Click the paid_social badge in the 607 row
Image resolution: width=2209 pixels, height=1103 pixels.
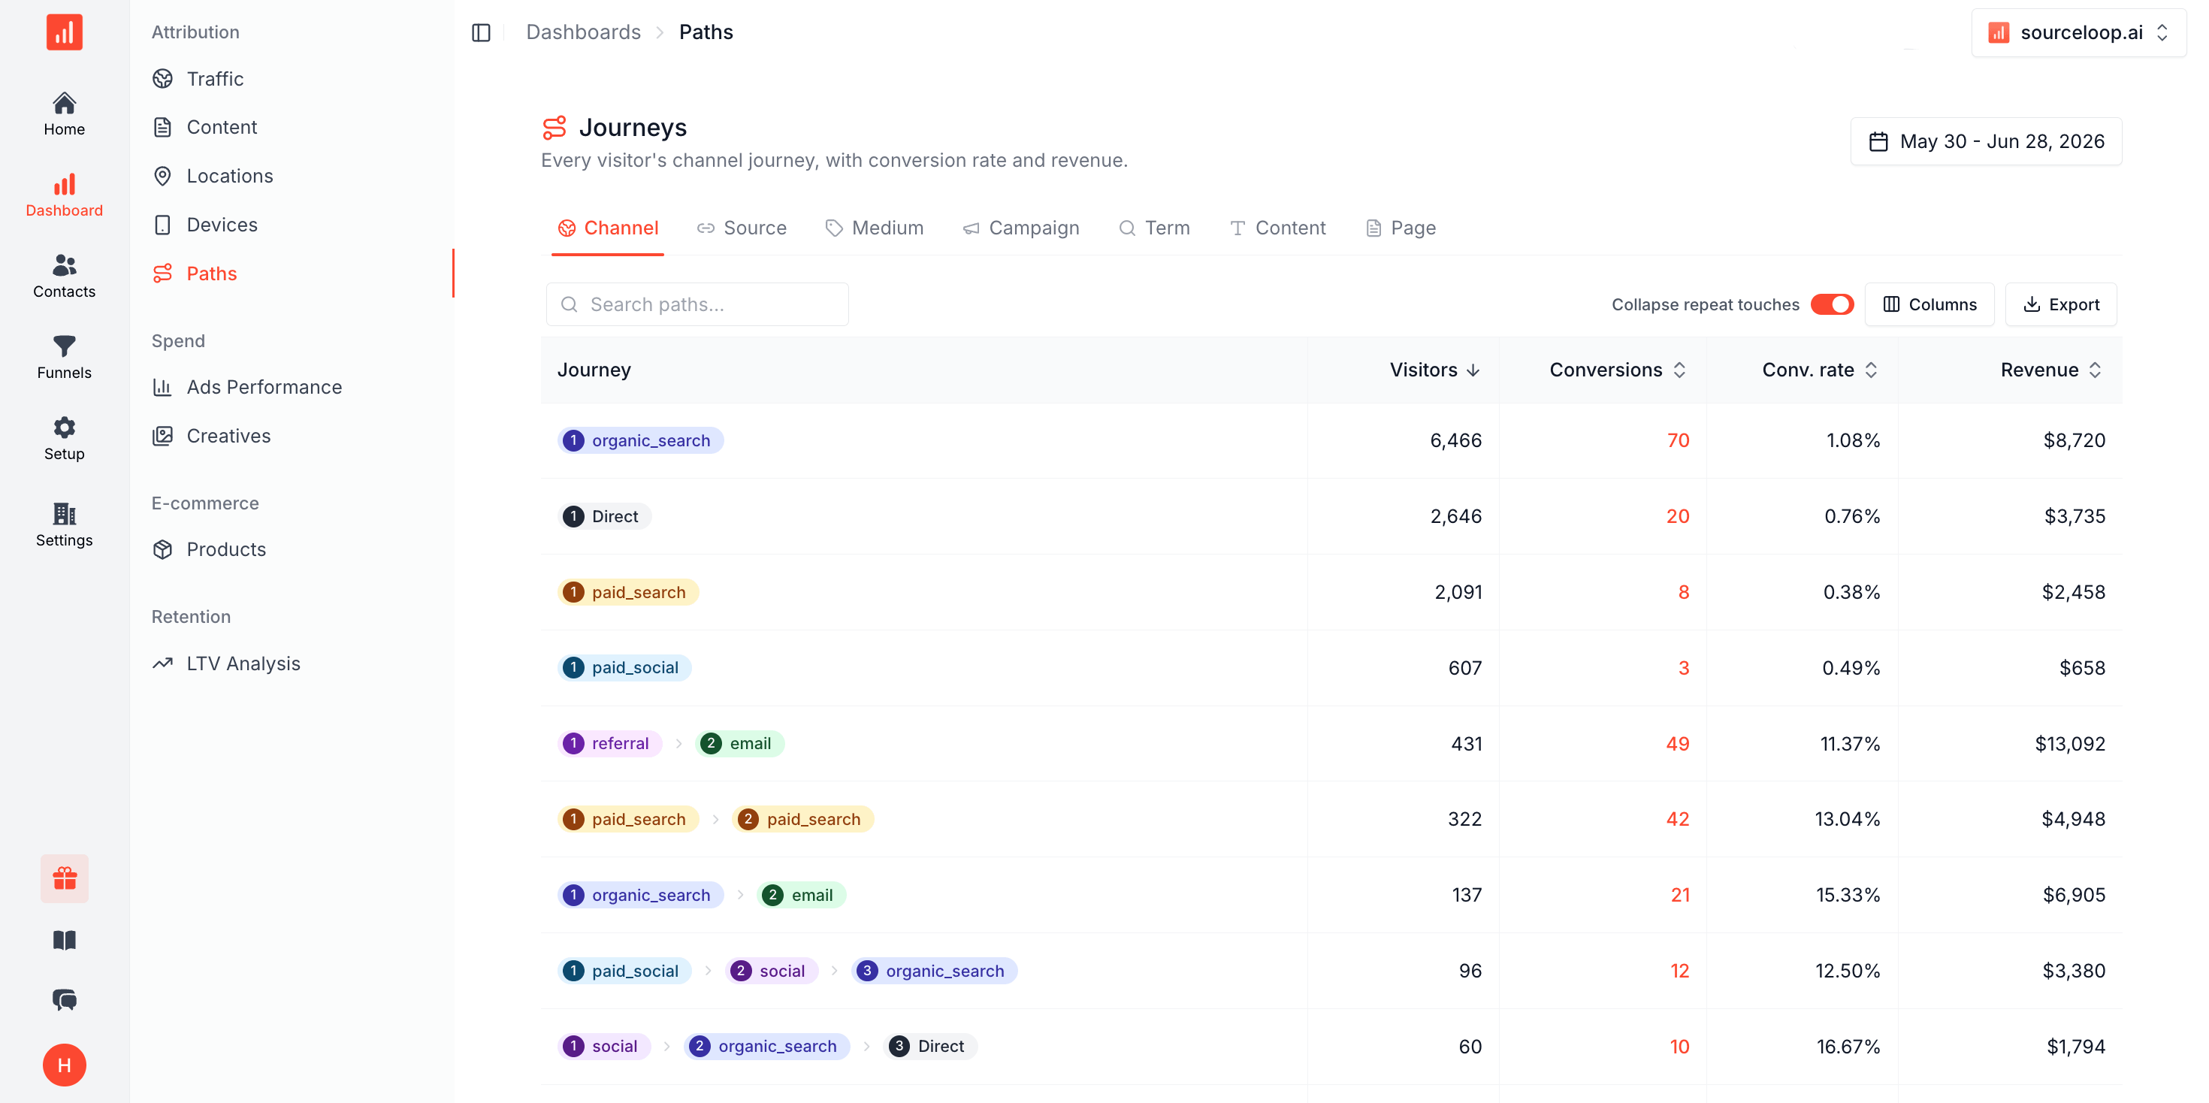coord(624,668)
